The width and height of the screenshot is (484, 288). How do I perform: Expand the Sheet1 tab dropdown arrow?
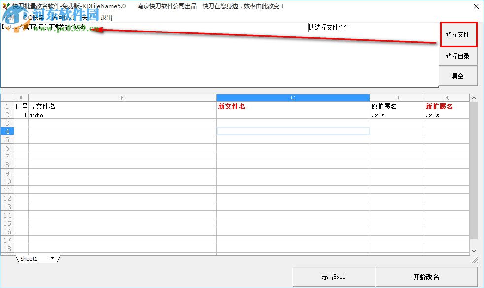[53, 258]
